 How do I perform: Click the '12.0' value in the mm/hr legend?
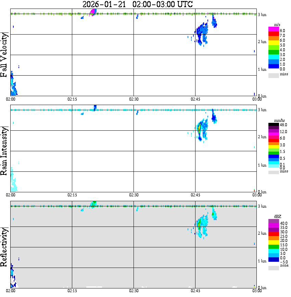[283, 131]
